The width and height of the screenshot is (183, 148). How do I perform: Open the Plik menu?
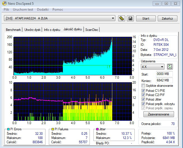(6, 10)
